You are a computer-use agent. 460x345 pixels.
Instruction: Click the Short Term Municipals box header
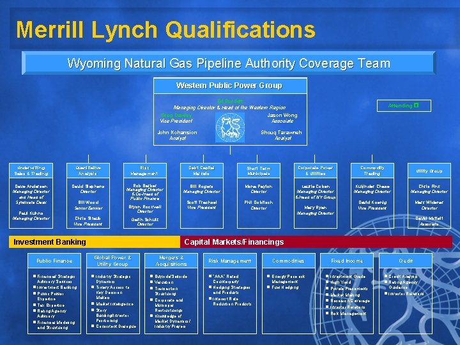tap(259, 171)
